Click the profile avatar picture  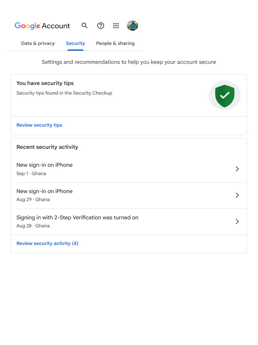pos(132,26)
